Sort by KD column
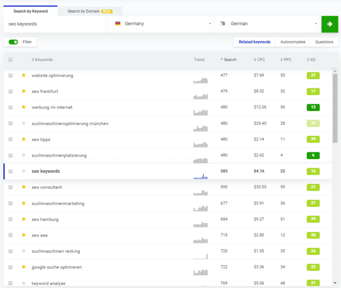Viewport: 341px width, 288px height. pos(311,59)
